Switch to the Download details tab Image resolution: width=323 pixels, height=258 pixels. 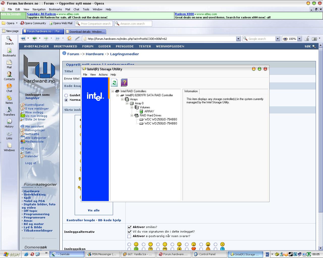(86, 32)
